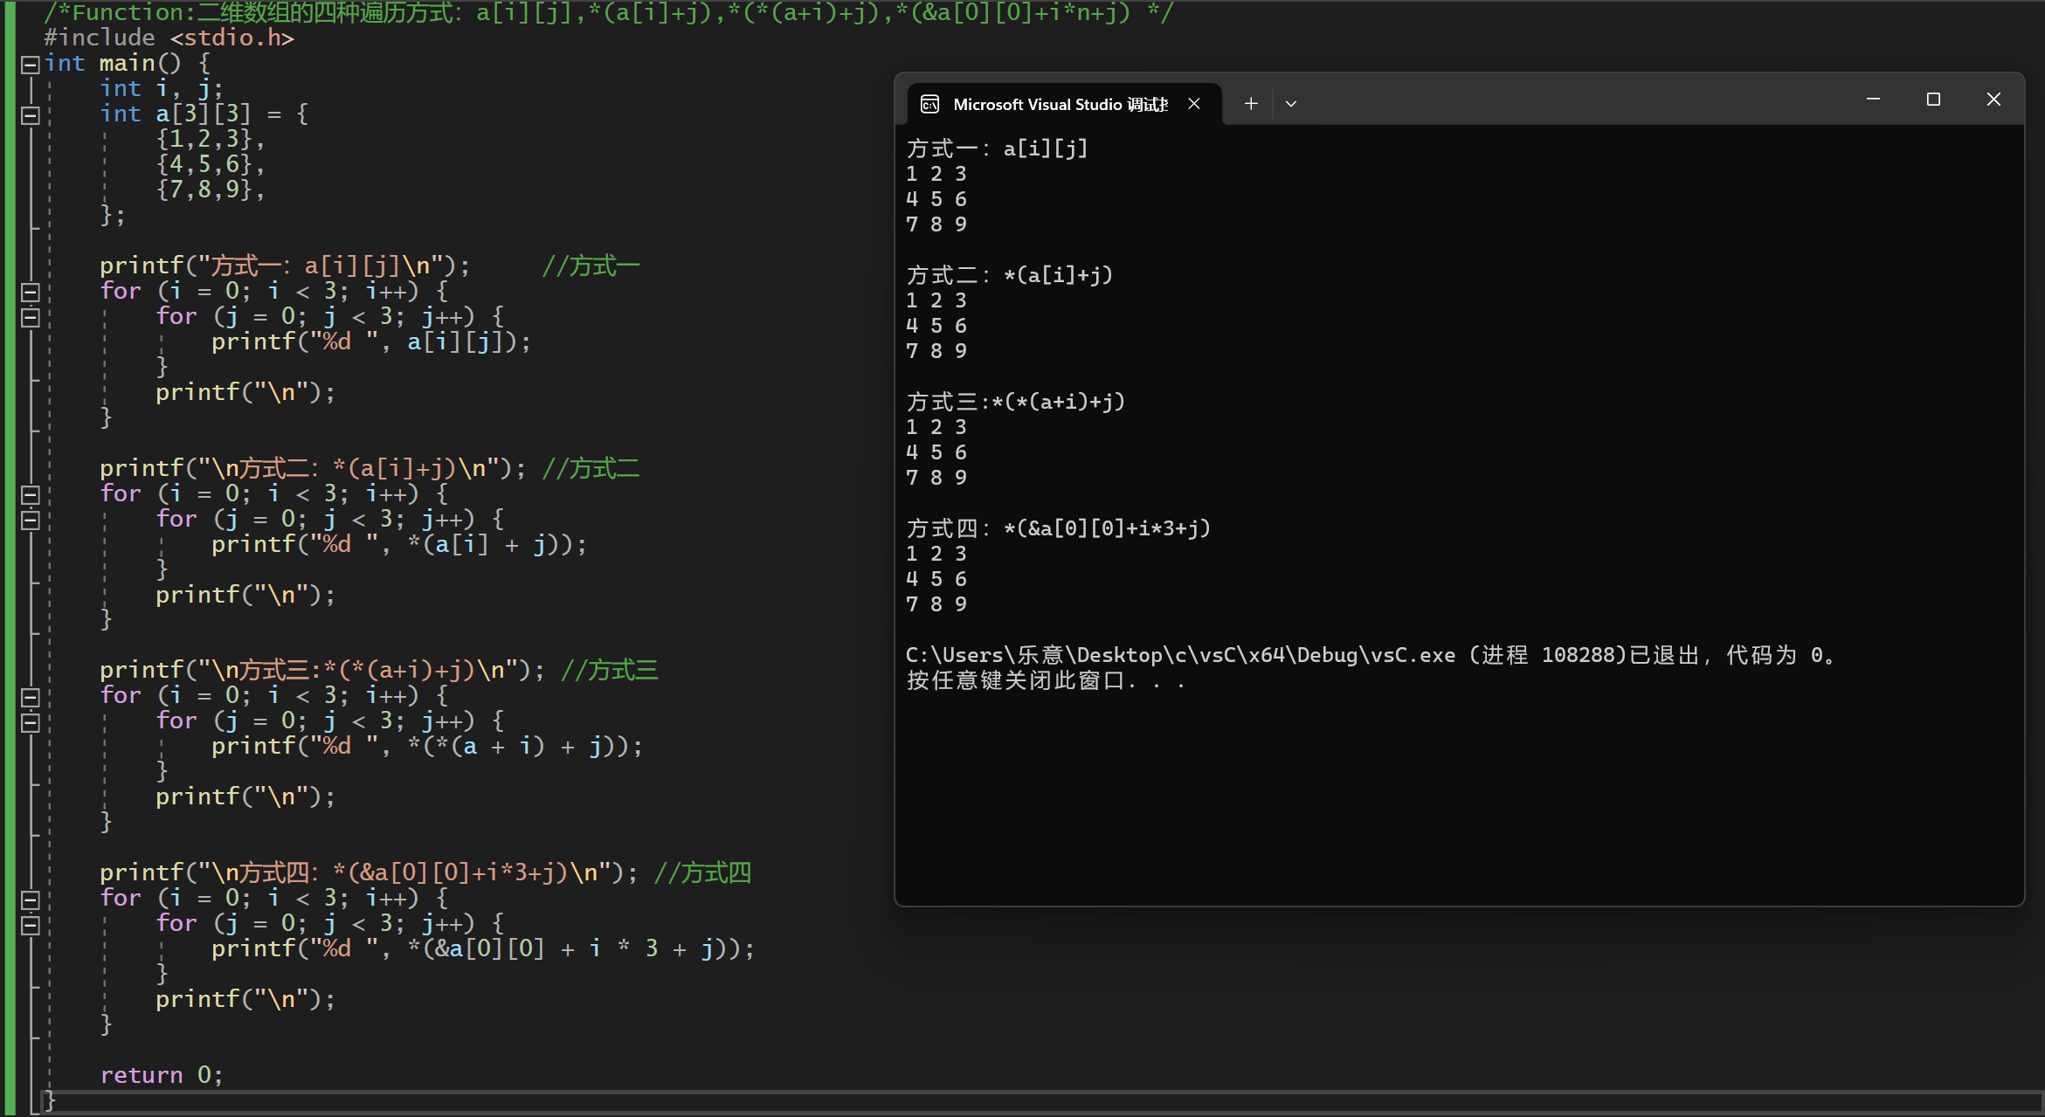Close the 调试控制台 tab

pos(1194,103)
